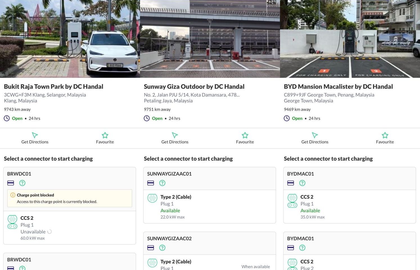Click the help icon under SUNWAYGIZAAC01
Viewport: 420px width, 270px height.
click(162, 183)
